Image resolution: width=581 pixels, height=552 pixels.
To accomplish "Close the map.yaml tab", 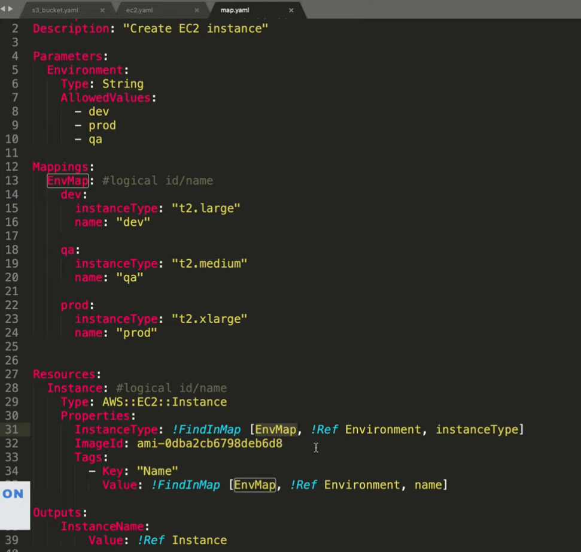I will click(x=291, y=10).
